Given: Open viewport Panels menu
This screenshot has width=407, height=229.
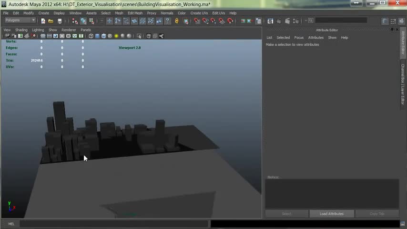Looking at the screenshot, I should (x=86, y=30).
